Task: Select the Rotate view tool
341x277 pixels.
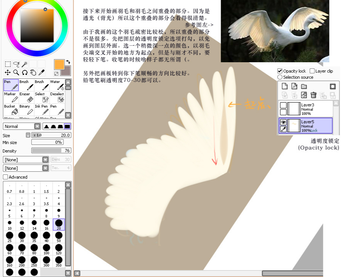Action: click(x=25, y=72)
